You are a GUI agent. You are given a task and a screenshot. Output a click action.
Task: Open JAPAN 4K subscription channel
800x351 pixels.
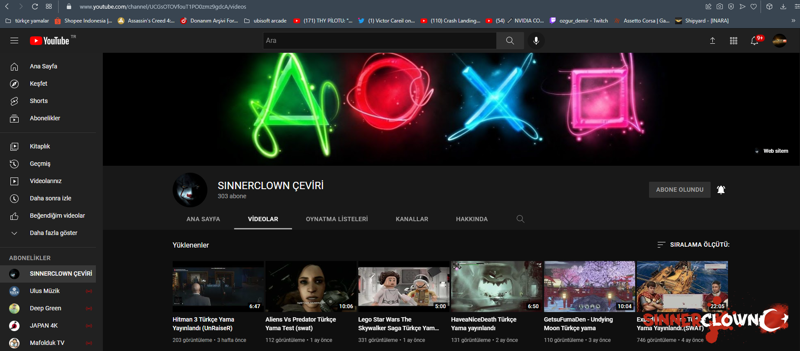[48, 325]
